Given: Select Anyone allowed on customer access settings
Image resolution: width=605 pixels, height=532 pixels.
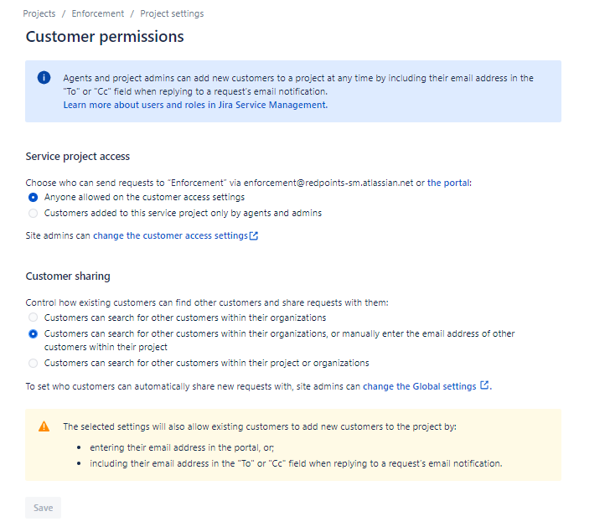Looking at the screenshot, I should click(34, 198).
